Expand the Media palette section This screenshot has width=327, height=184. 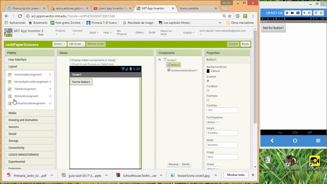pos(30,113)
